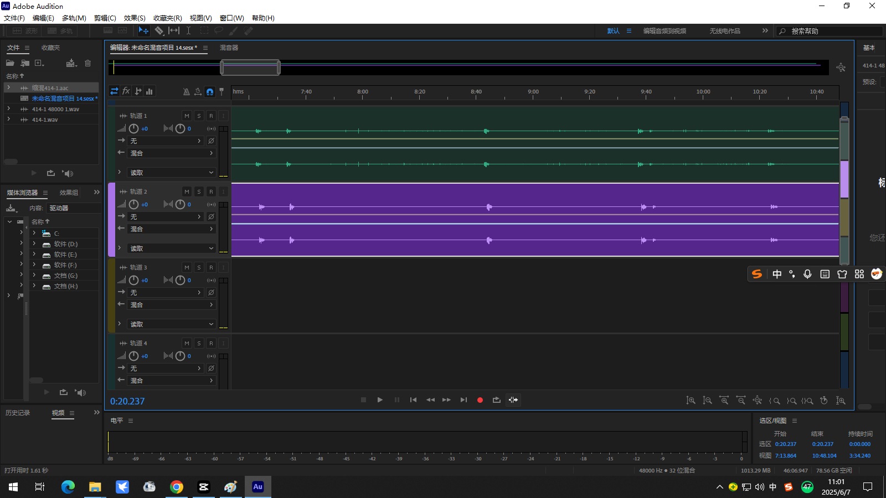Open 文件(F) menu
The image size is (886, 498).
pyautogui.click(x=14, y=18)
